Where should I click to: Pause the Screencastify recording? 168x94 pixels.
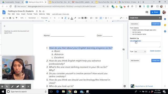coord(2,86)
